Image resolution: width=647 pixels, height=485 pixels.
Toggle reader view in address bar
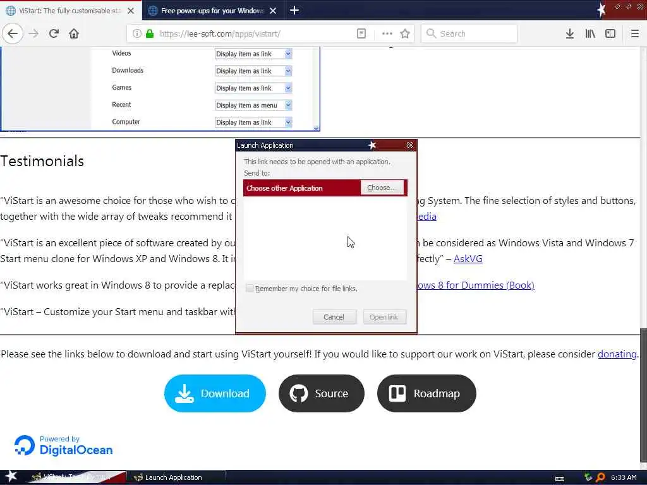361,34
